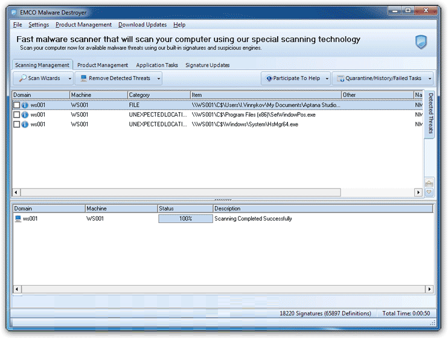Select the vertical Detected Threats side tab
The image size is (448, 338).
tap(430, 113)
